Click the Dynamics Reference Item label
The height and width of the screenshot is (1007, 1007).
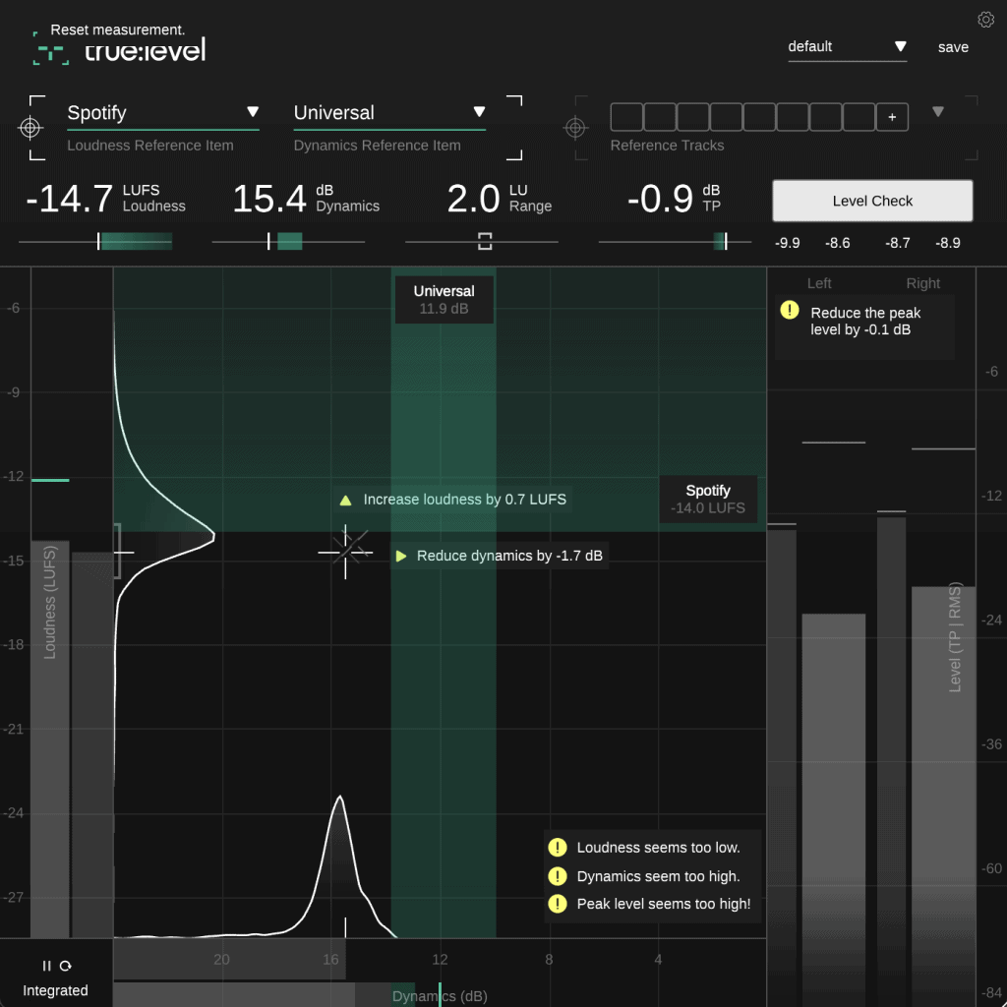coord(377,146)
